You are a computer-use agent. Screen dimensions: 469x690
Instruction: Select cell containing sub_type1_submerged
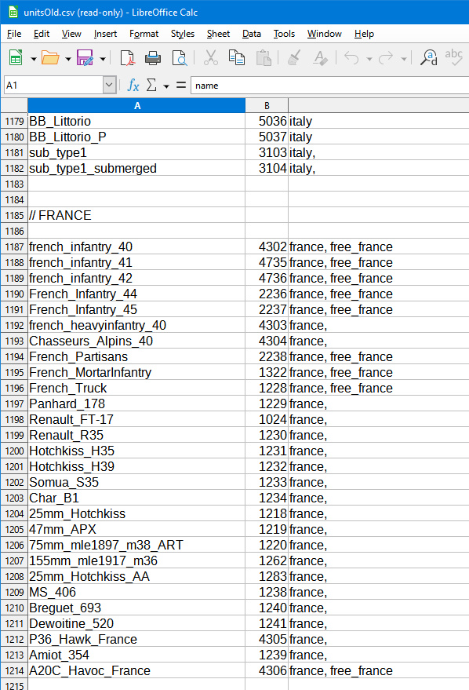pos(136,169)
